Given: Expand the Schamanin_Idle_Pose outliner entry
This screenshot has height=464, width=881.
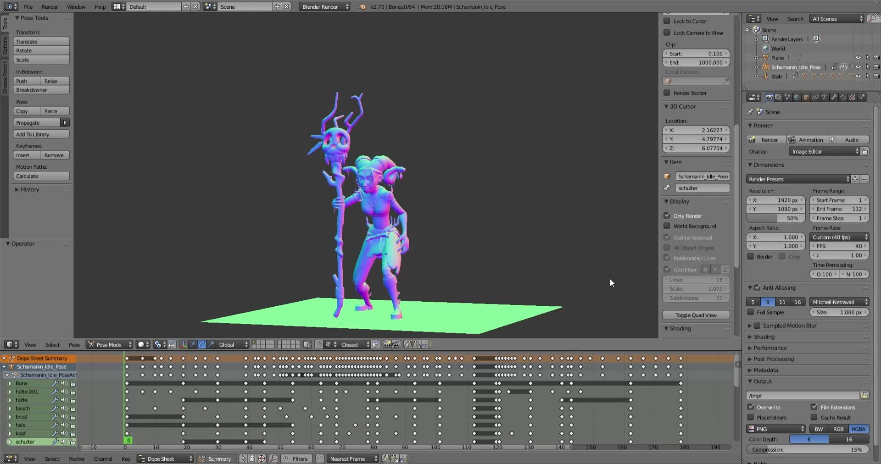Looking at the screenshot, I should [x=756, y=67].
